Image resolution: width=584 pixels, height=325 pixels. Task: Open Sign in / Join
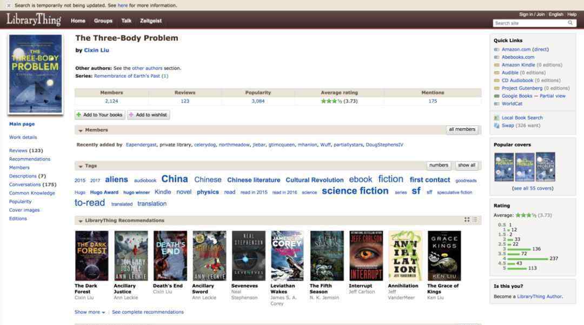click(532, 14)
